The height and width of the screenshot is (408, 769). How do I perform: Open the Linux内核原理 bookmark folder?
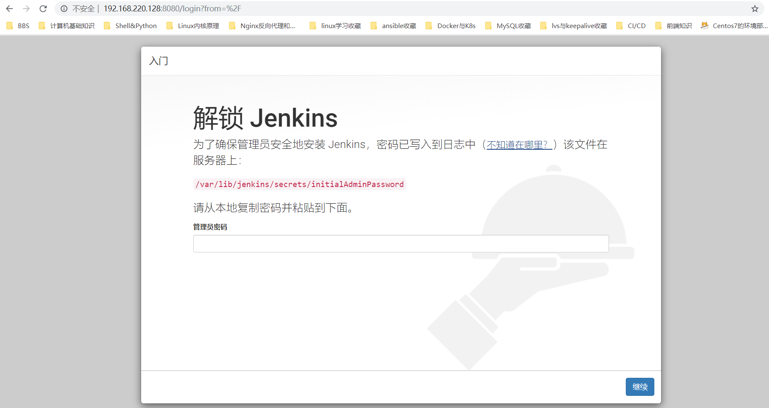point(193,26)
